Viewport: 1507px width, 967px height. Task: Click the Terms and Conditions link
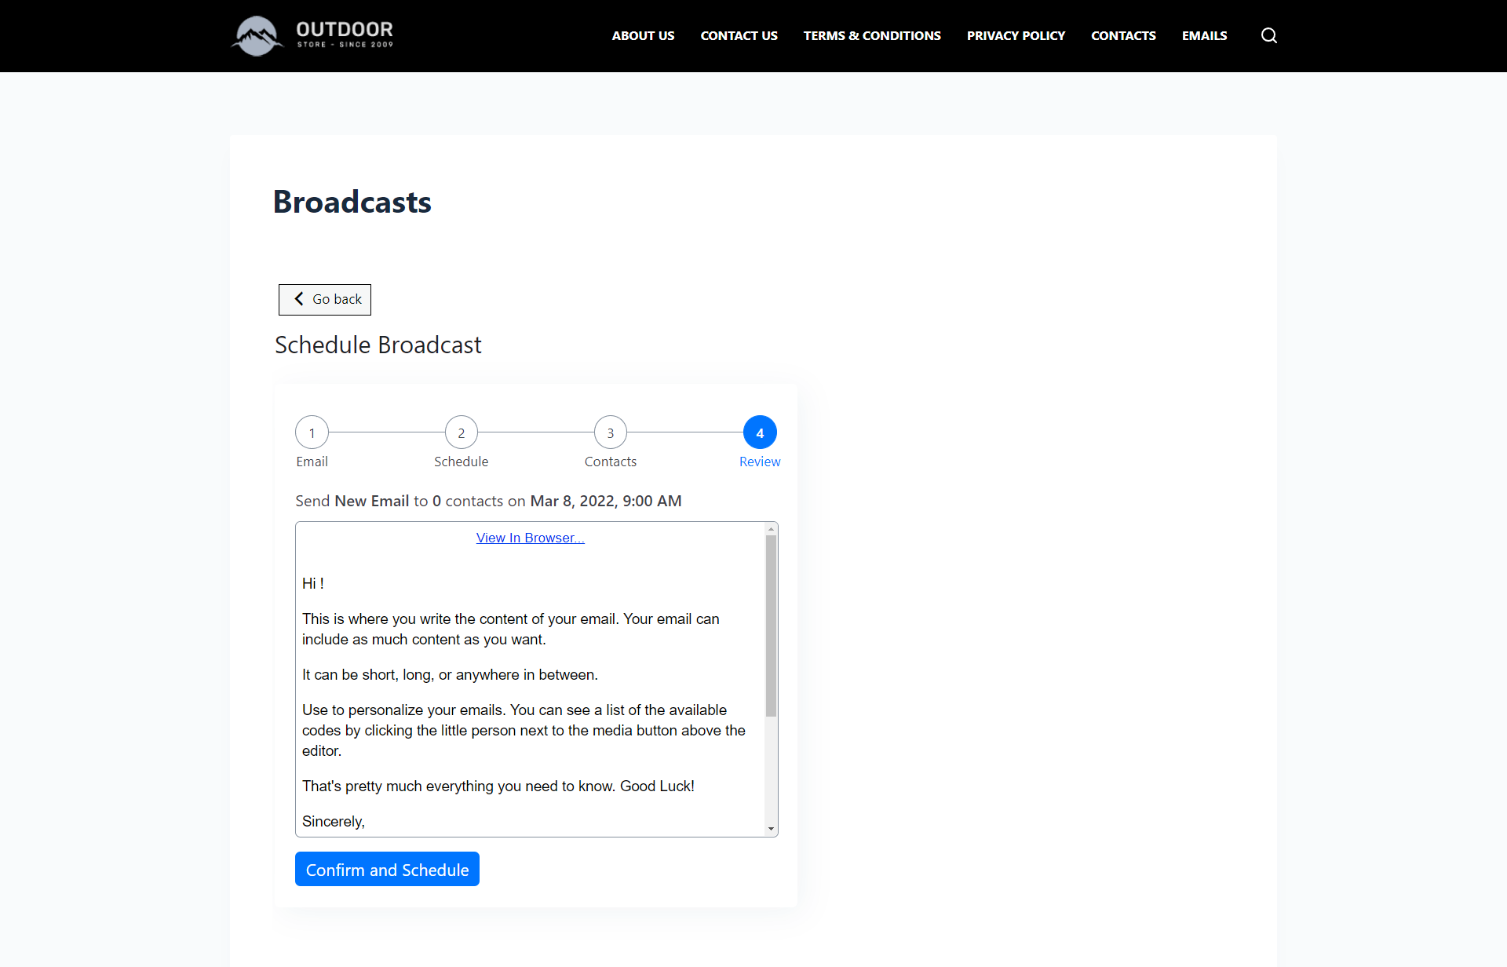pyautogui.click(x=872, y=35)
